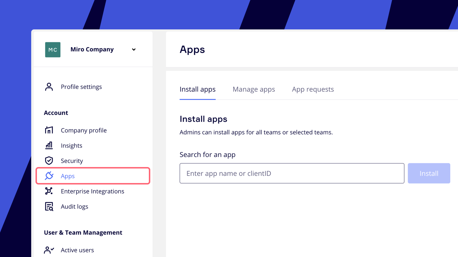Focus the app name or clientID field
This screenshot has width=458, height=257.
[x=292, y=173]
